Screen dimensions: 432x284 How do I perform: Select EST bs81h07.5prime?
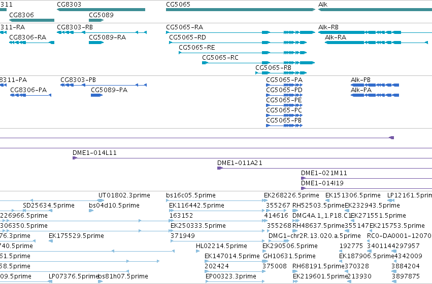tap(123, 276)
